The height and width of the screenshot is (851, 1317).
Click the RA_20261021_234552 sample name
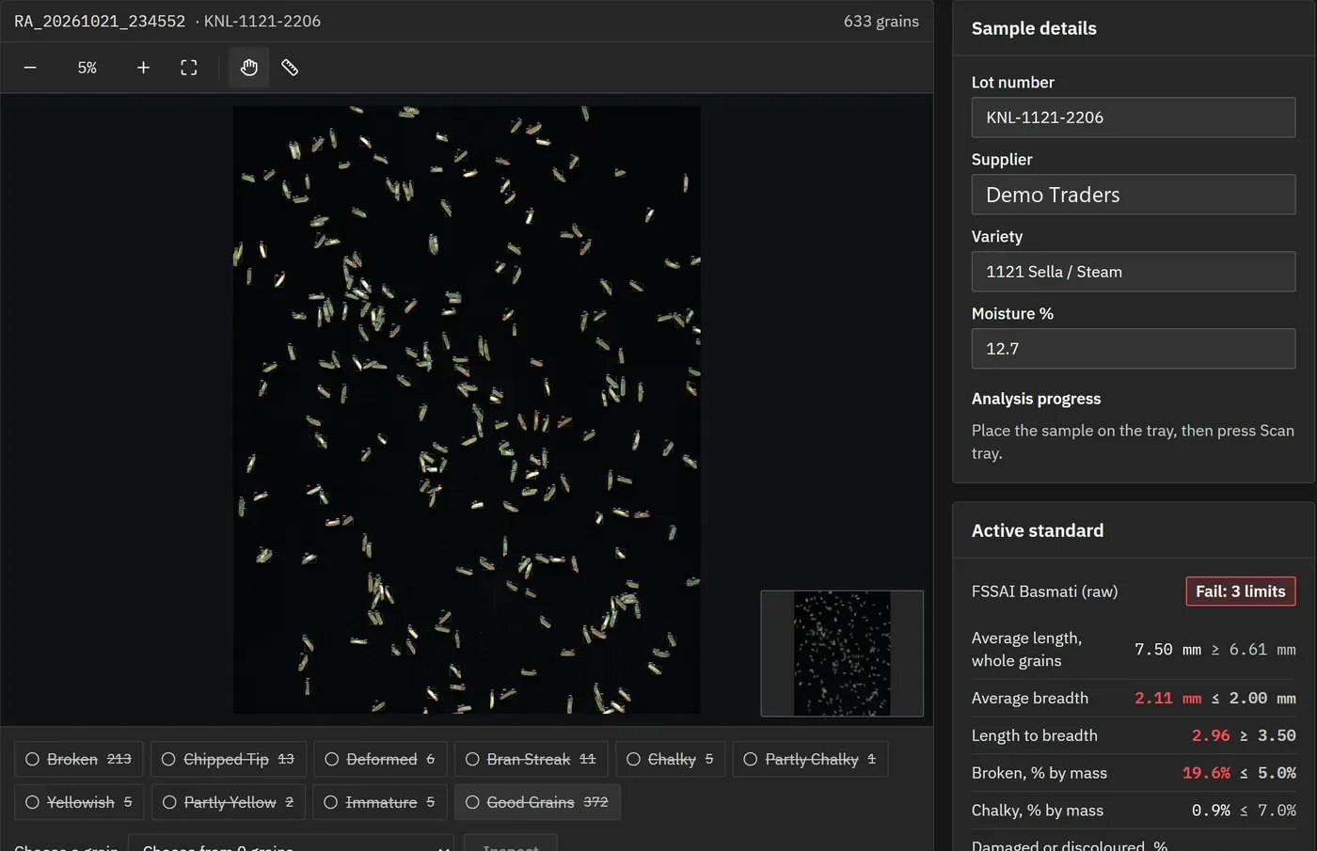click(100, 21)
